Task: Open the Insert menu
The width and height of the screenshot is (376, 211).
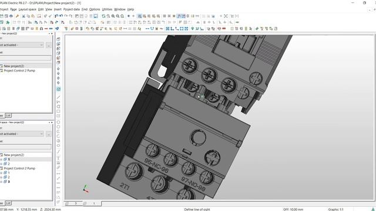Action: (58, 9)
